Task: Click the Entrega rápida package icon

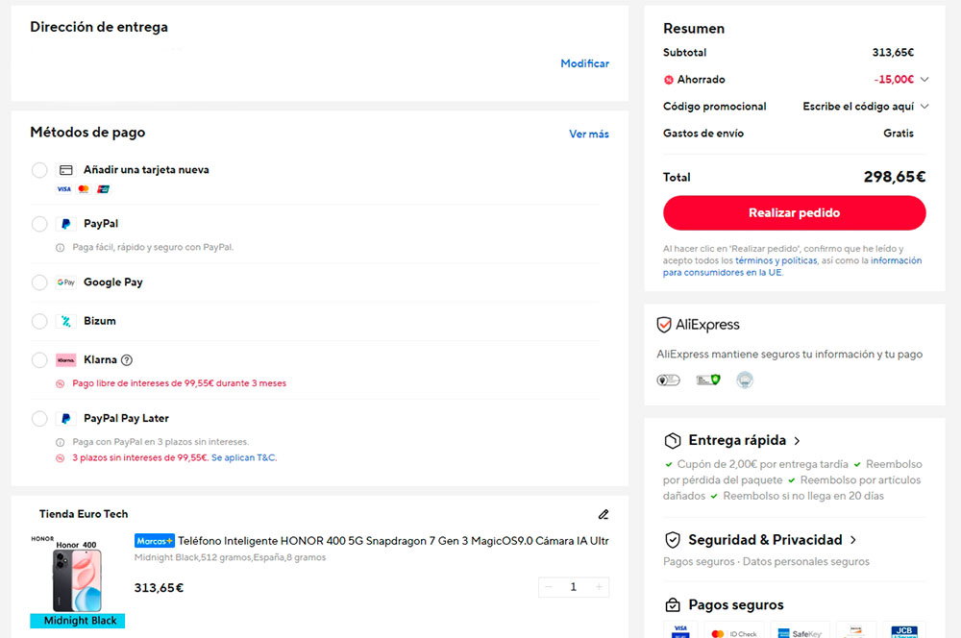Action: (673, 441)
